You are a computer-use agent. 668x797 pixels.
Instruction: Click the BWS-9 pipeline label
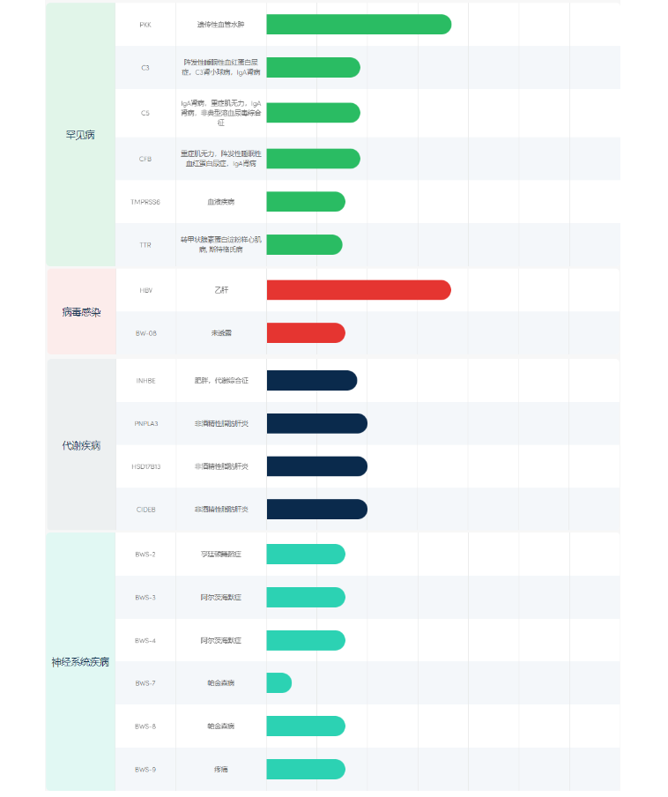(x=145, y=770)
